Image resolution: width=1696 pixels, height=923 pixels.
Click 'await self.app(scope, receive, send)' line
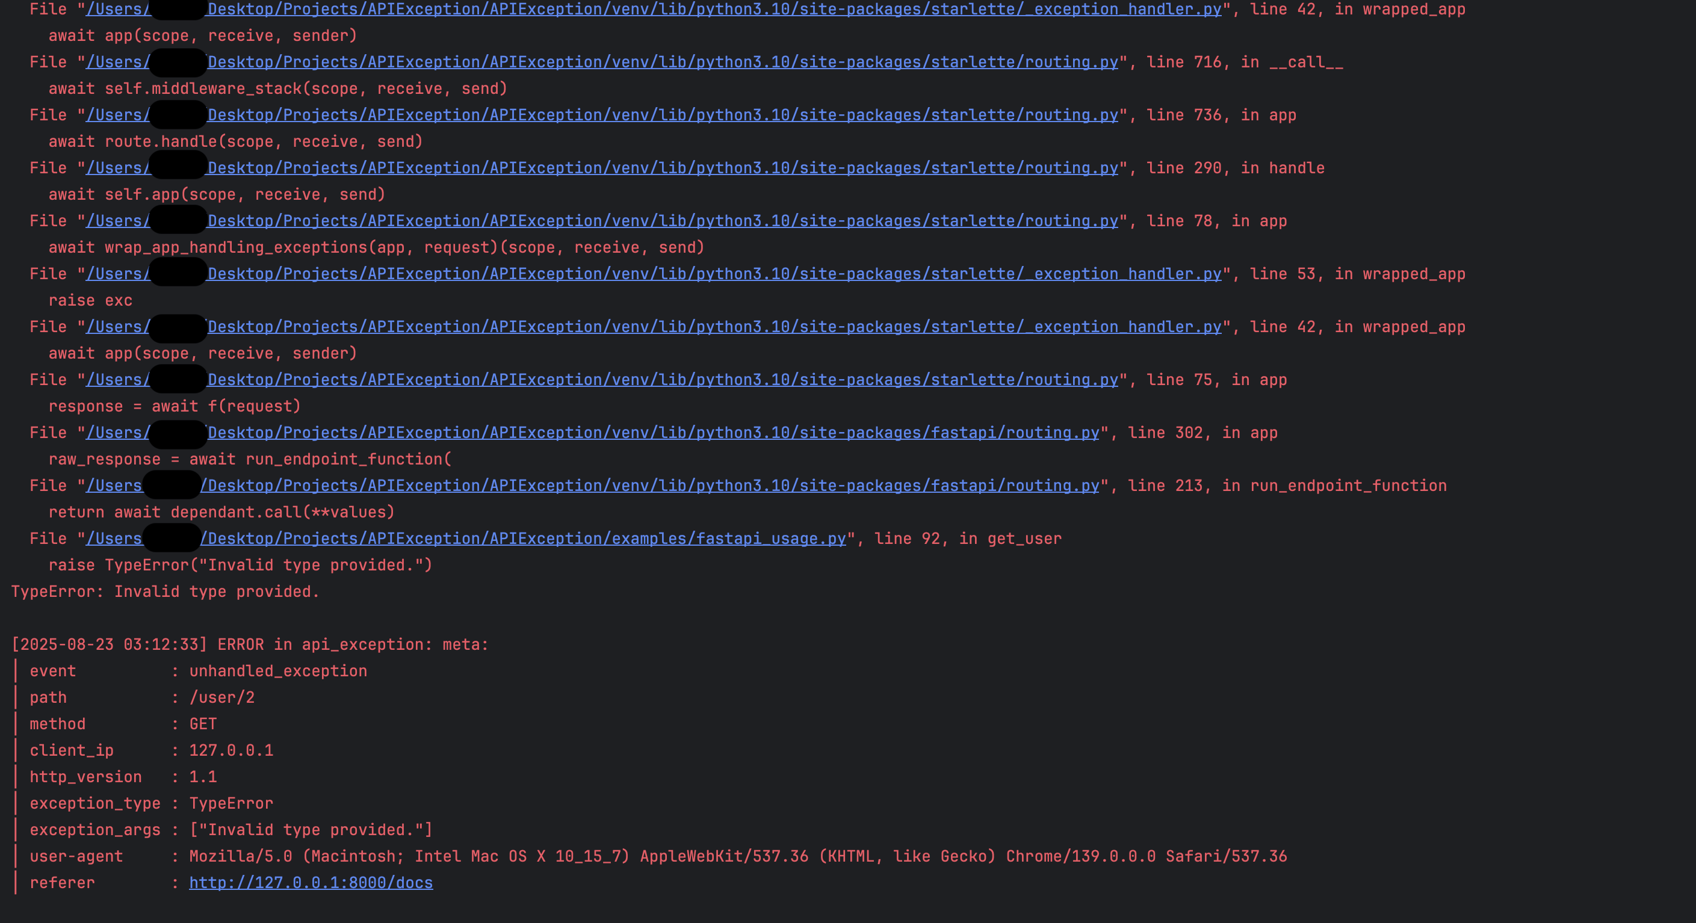point(217,195)
